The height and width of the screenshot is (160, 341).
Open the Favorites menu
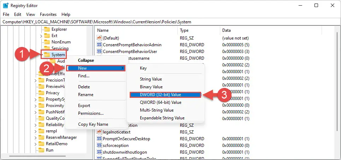pyautogui.click(x=48, y=14)
